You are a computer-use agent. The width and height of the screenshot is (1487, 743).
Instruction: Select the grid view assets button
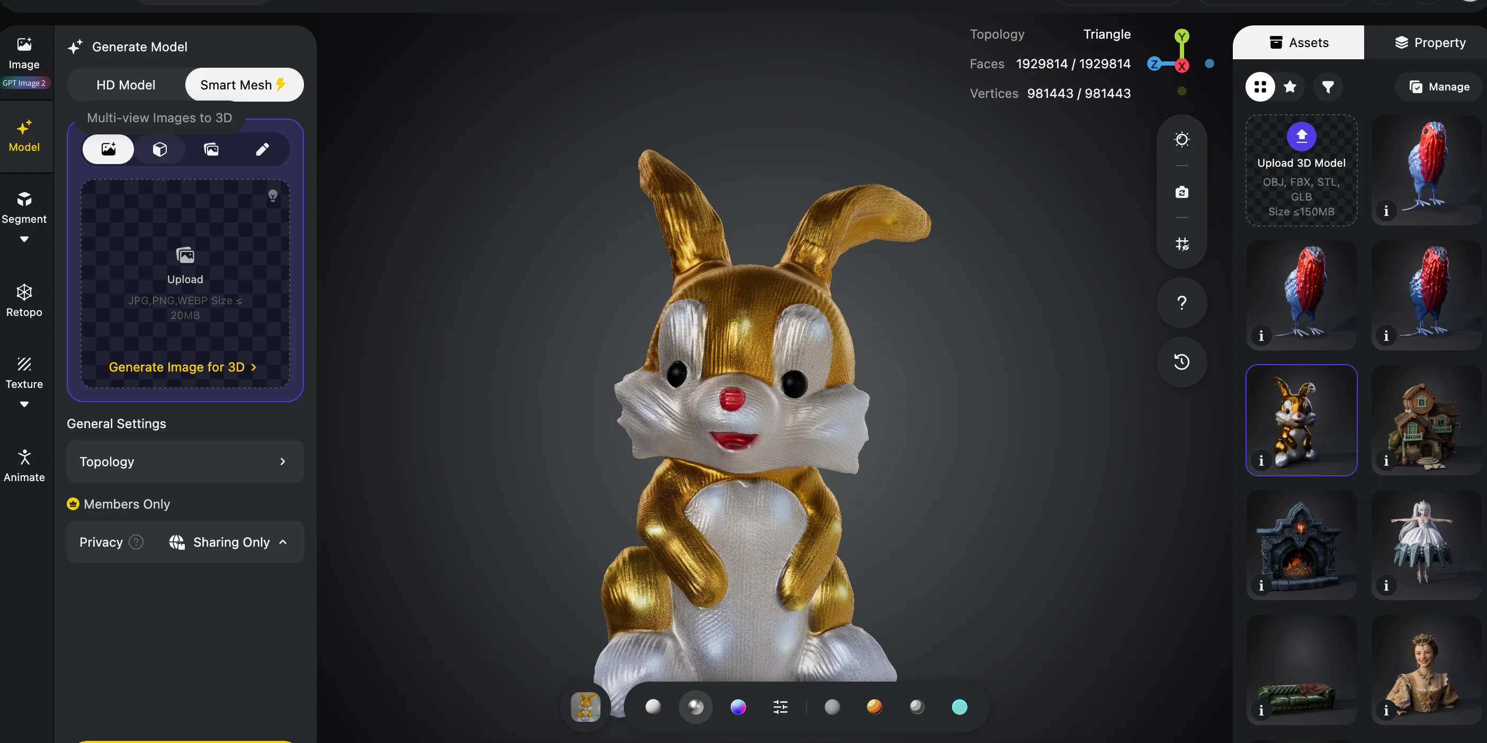coord(1260,87)
